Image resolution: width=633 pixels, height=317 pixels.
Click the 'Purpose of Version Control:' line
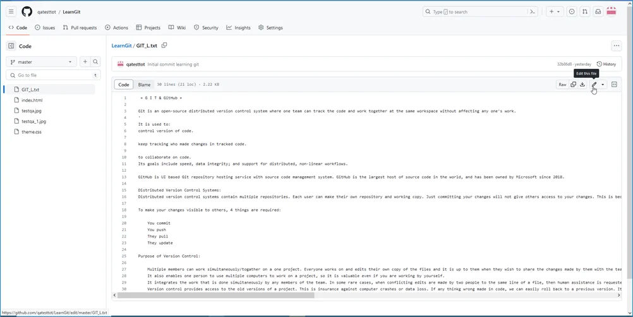[x=169, y=256]
